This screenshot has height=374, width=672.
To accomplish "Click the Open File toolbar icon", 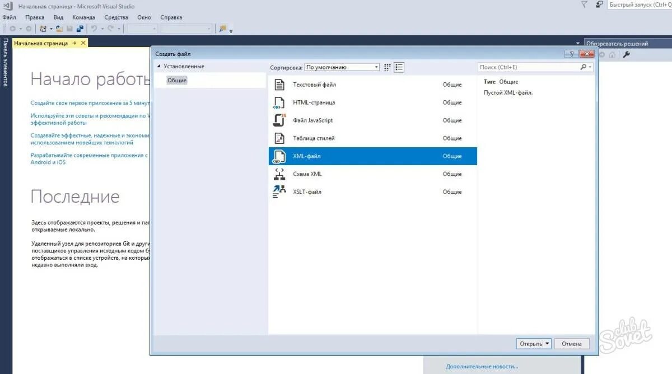I will 59,29.
